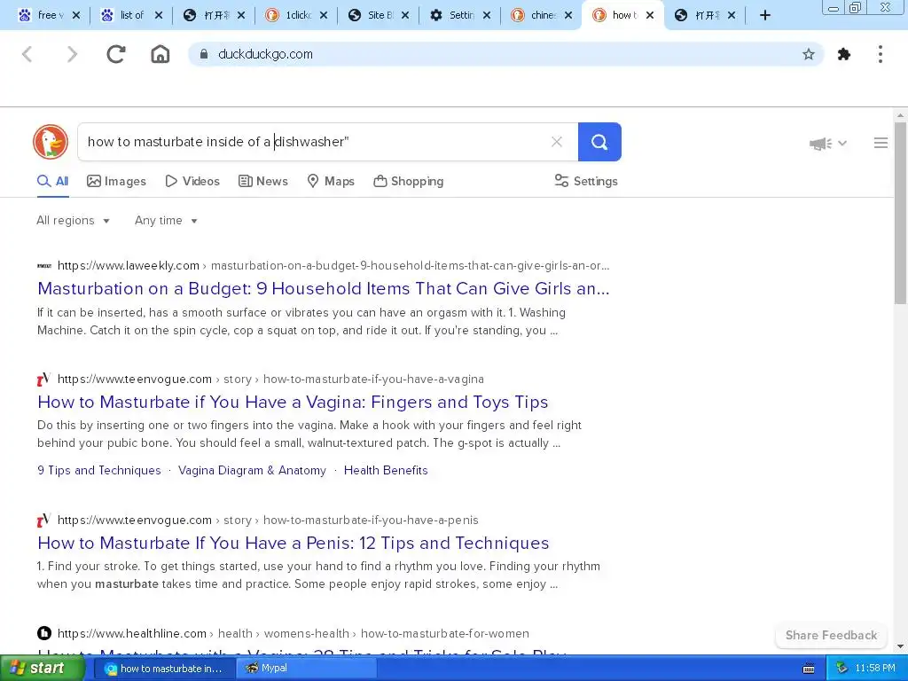
Task: Switch to Shopping results
Action: click(408, 181)
